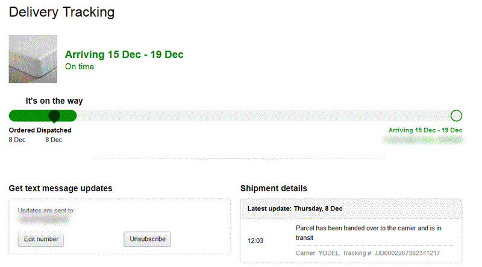Click the 'Shipment details' heading
Image resolution: width=482 pixels, height=267 pixels.
click(x=274, y=189)
